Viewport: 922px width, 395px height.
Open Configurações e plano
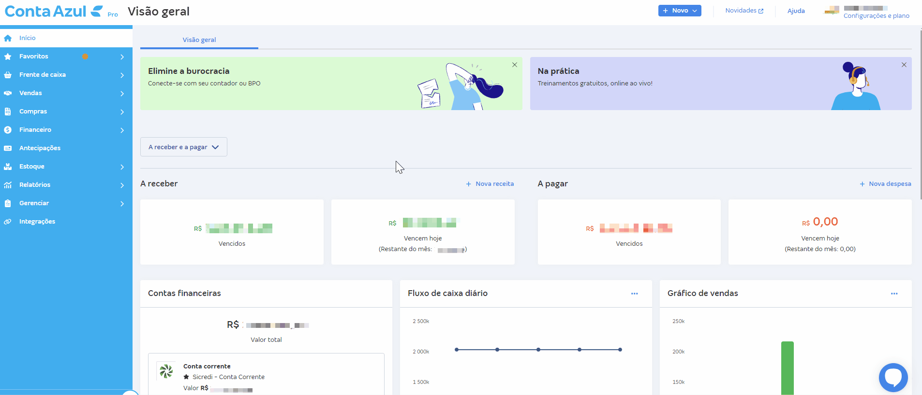click(876, 16)
